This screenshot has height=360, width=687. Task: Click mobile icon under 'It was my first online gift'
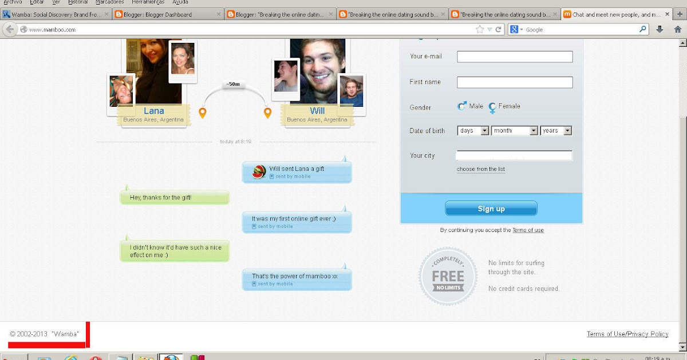254,226
